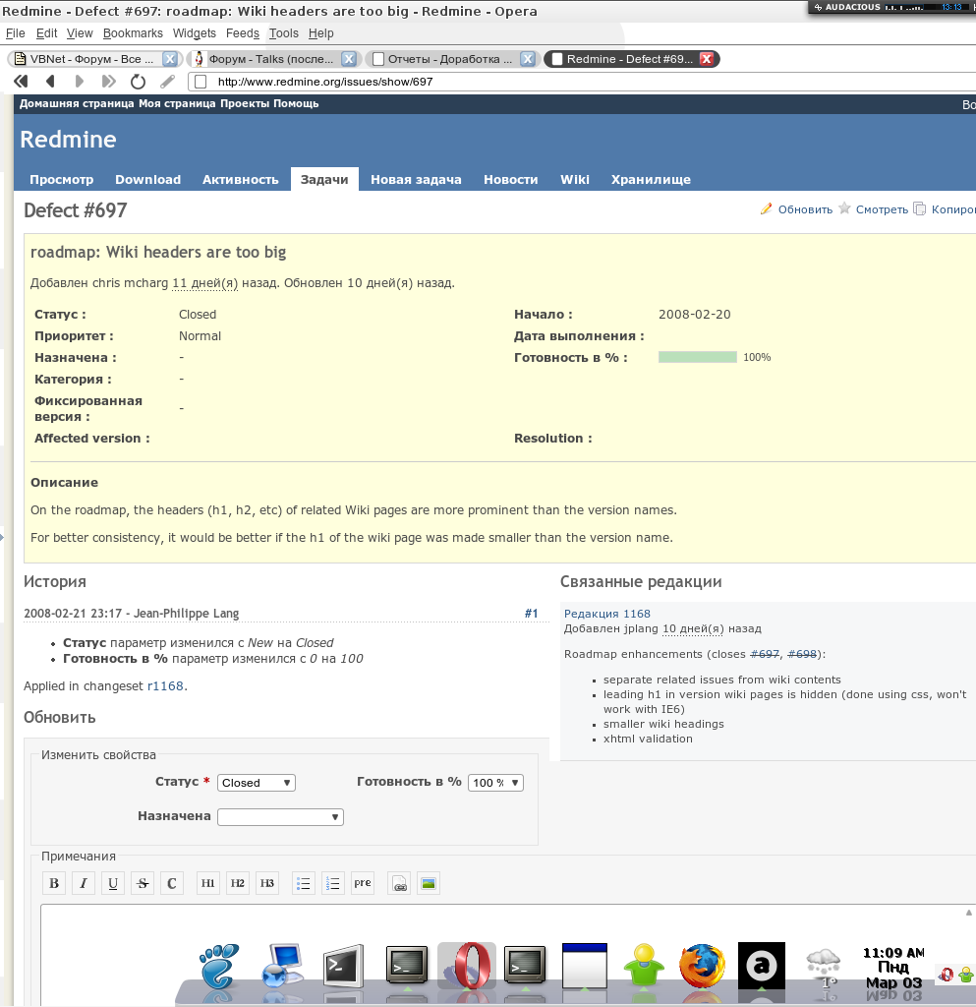Image resolution: width=976 pixels, height=1007 pixels.
Task: Click scroll-up arrow of notes textarea
Action: tap(968, 913)
